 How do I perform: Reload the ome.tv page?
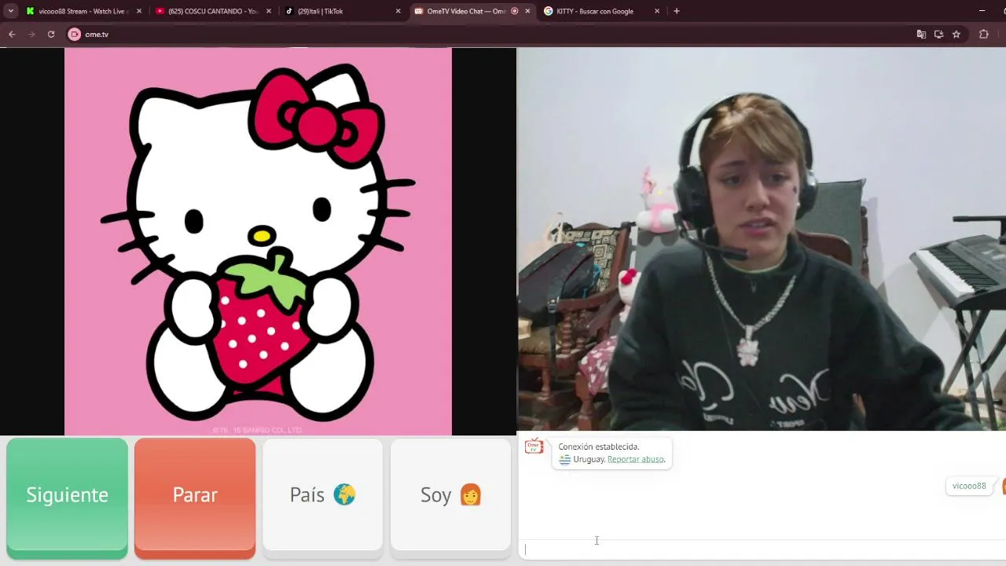(51, 35)
